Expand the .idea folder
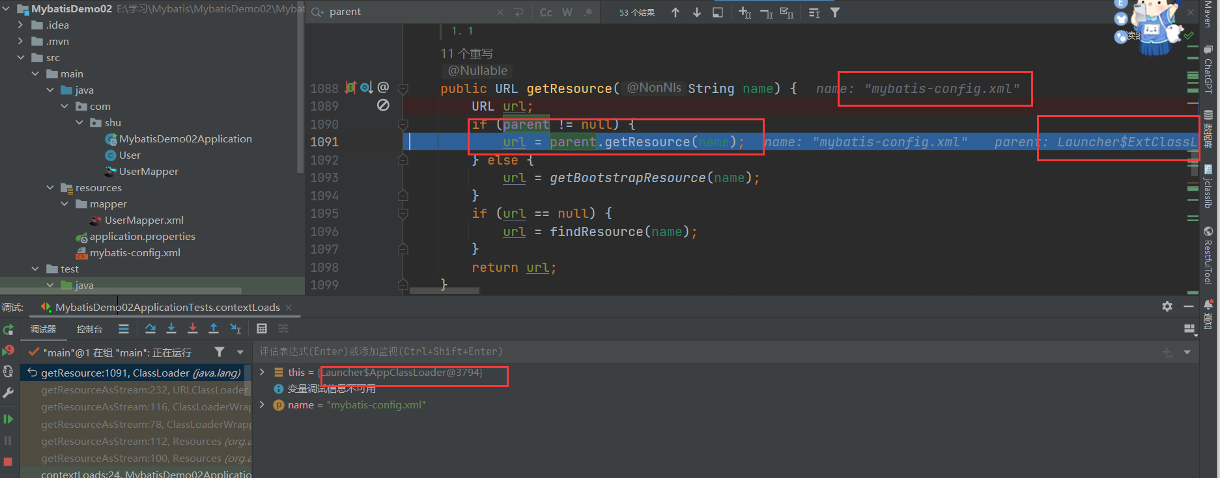 tap(21, 25)
